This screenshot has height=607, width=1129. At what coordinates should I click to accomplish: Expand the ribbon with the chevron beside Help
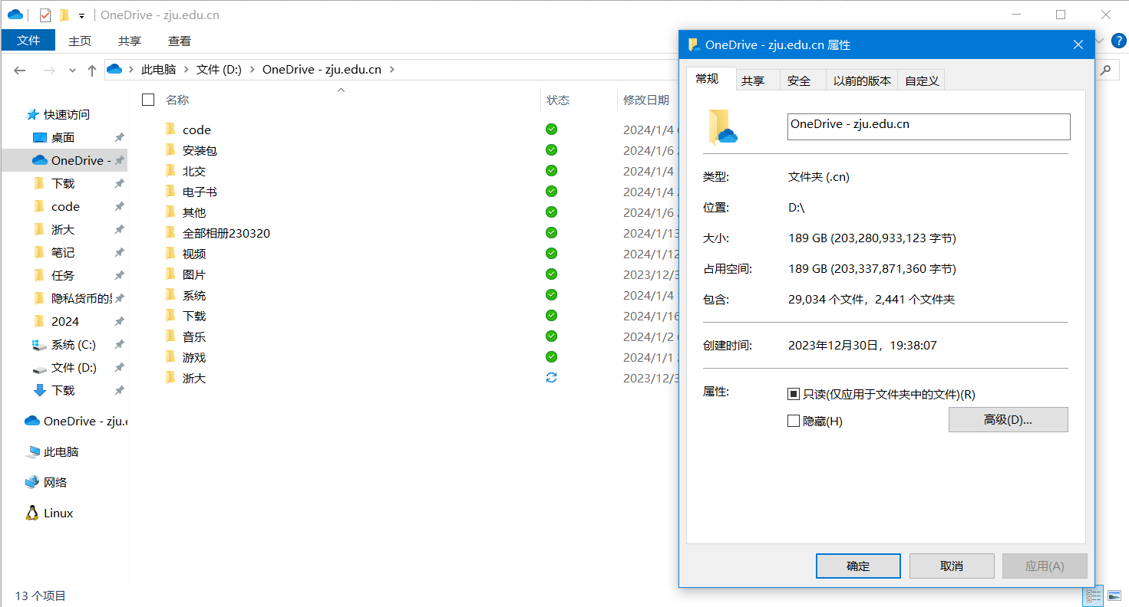[x=1100, y=41]
